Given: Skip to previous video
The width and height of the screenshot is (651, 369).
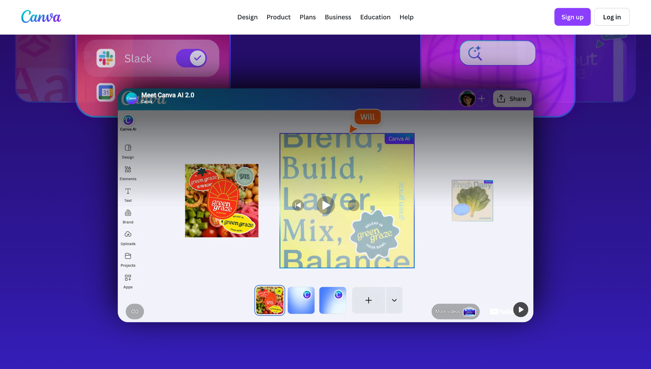Looking at the screenshot, I should 298,205.
